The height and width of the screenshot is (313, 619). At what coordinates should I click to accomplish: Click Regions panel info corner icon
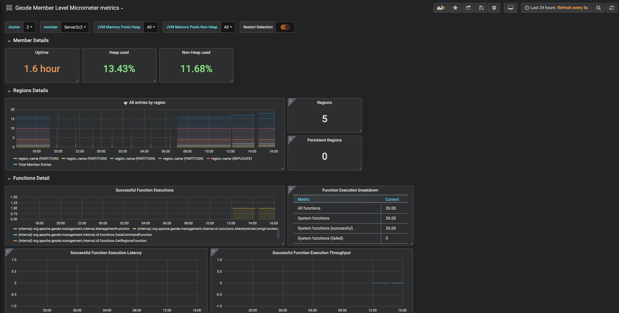[x=290, y=101]
